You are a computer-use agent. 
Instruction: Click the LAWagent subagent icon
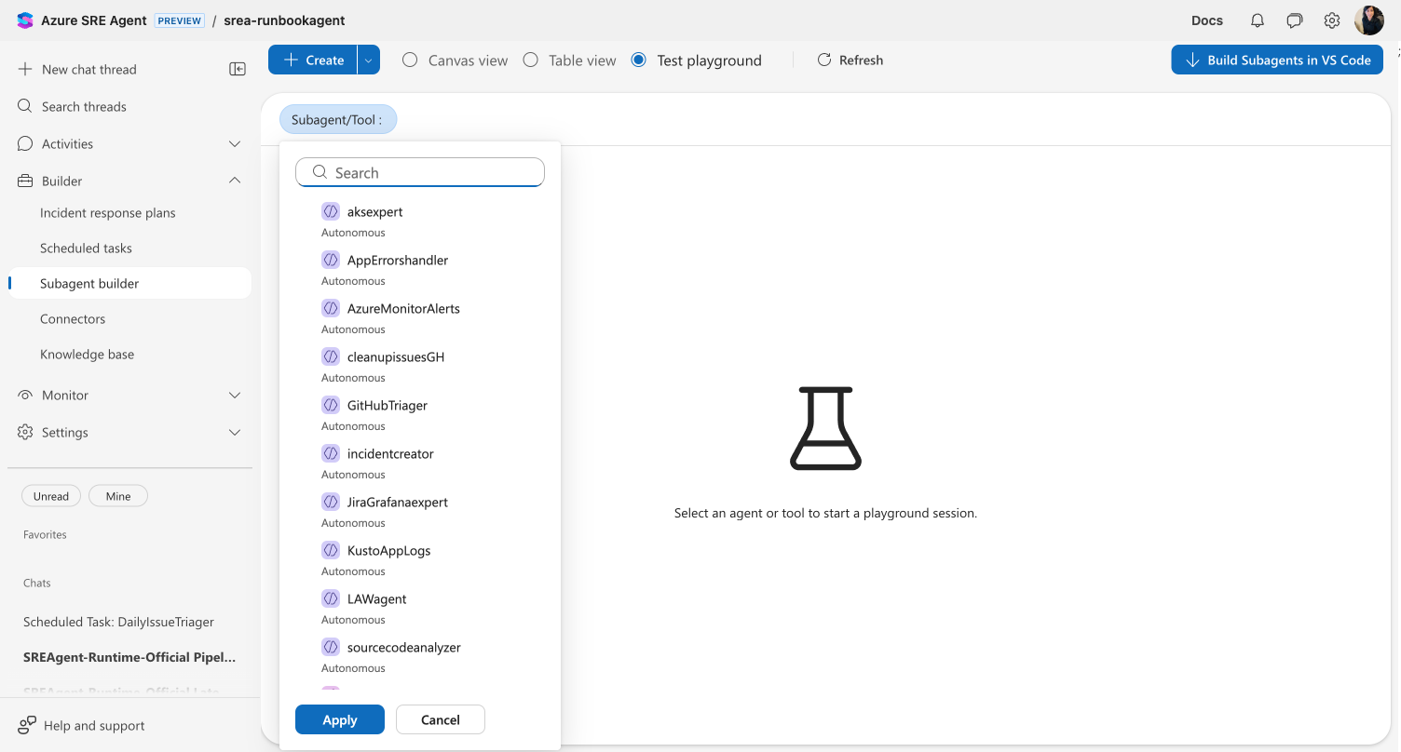330,598
